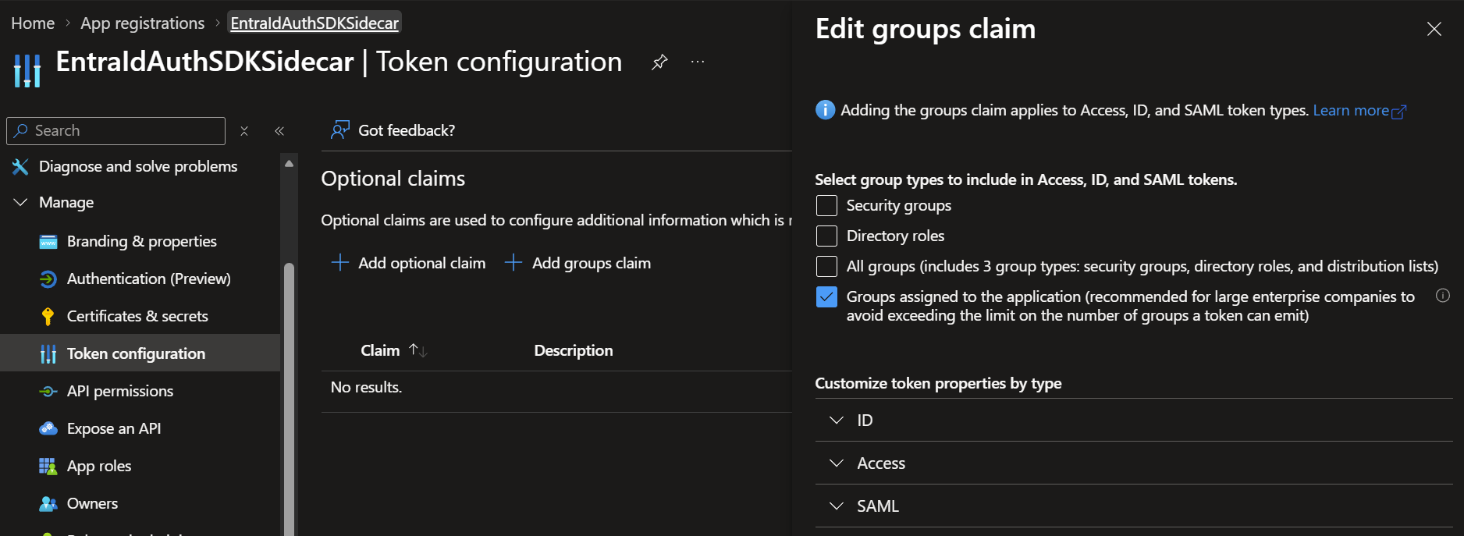Click the Branding & properties icon
The image size is (1464, 536).
[x=48, y=242]
